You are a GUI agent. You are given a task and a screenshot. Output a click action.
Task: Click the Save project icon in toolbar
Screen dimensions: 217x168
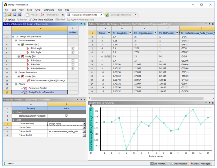click(x=14, y=15)
